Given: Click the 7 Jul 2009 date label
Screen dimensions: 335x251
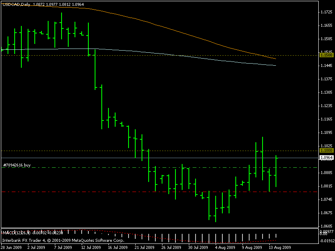Looking at the screenshot, I should (63, 247).
